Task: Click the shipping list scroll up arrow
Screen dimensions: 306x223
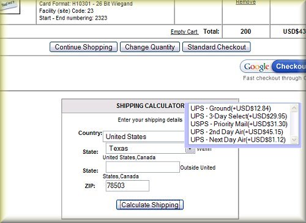Action: point(294,108)
